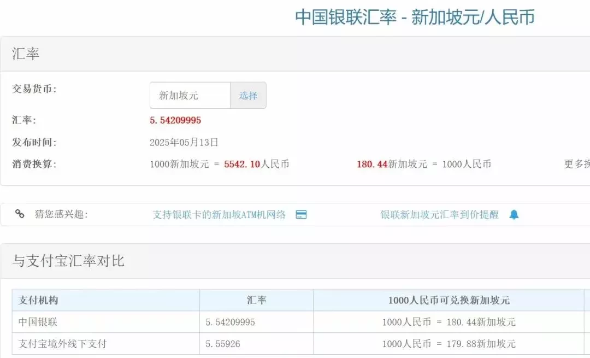This screenshot has height=358, width=590.
Task: Click the 消费换算 label
Action: tap(34, 164)
